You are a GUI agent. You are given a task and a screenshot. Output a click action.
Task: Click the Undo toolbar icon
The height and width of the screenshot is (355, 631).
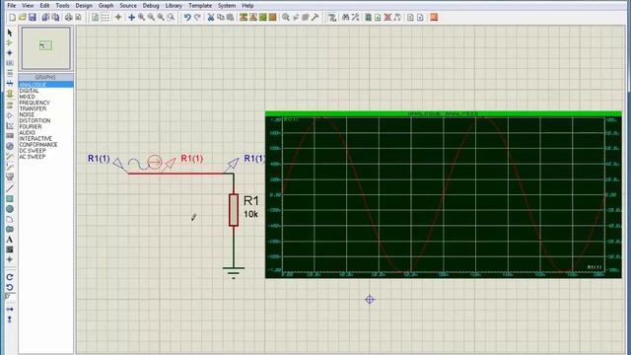187,18
